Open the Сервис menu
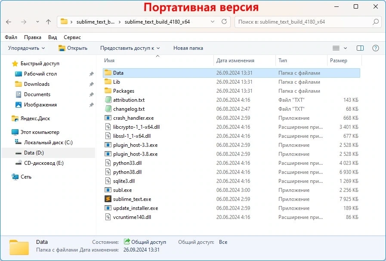 coord(72,37)
